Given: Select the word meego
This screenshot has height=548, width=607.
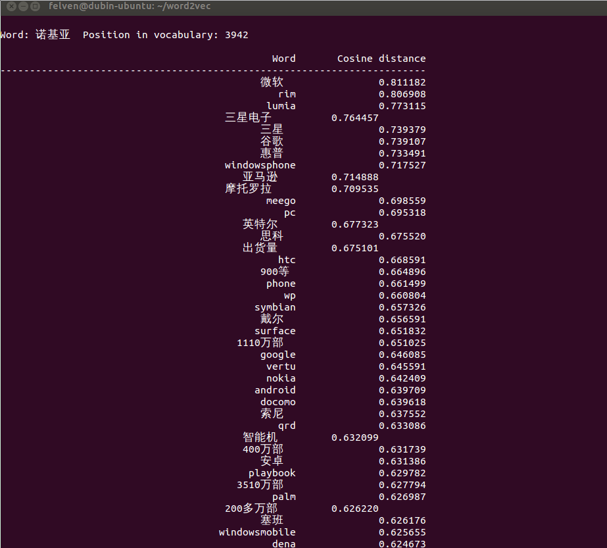Looking at the screenshot, I should [281, 201].
